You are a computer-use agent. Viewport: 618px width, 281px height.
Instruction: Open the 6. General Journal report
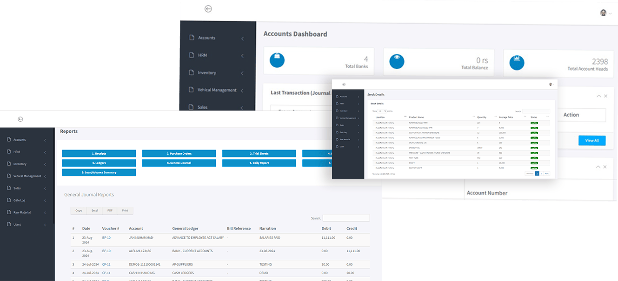click(179, 163)
